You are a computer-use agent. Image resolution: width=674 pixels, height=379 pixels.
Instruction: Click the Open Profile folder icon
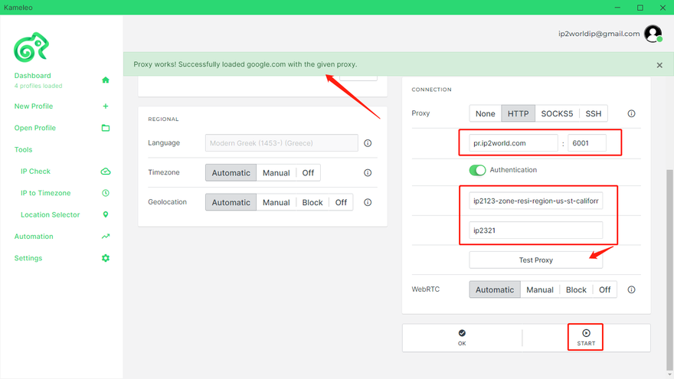(106, 128)
